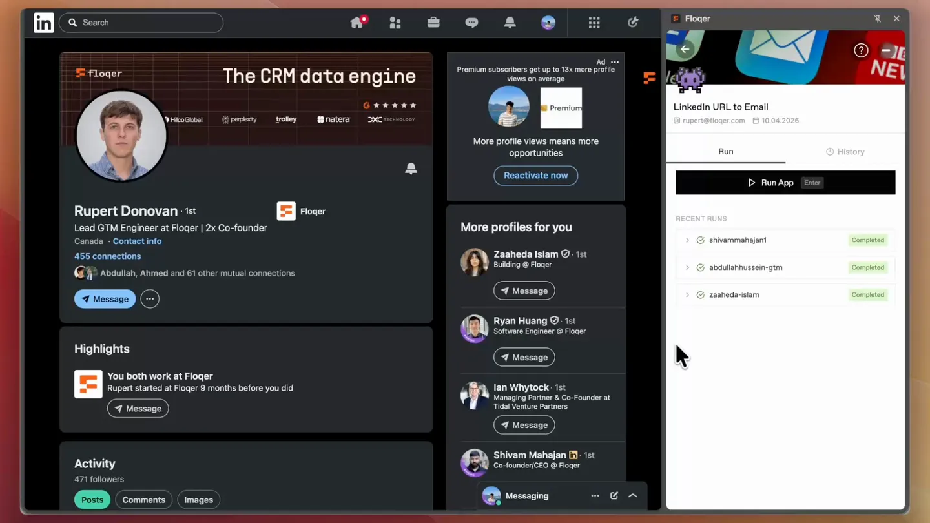The width and height of the screenshot is (930, 523).
Task: Minimize Floqer app with the minus button
Action: tap(887, 50)
